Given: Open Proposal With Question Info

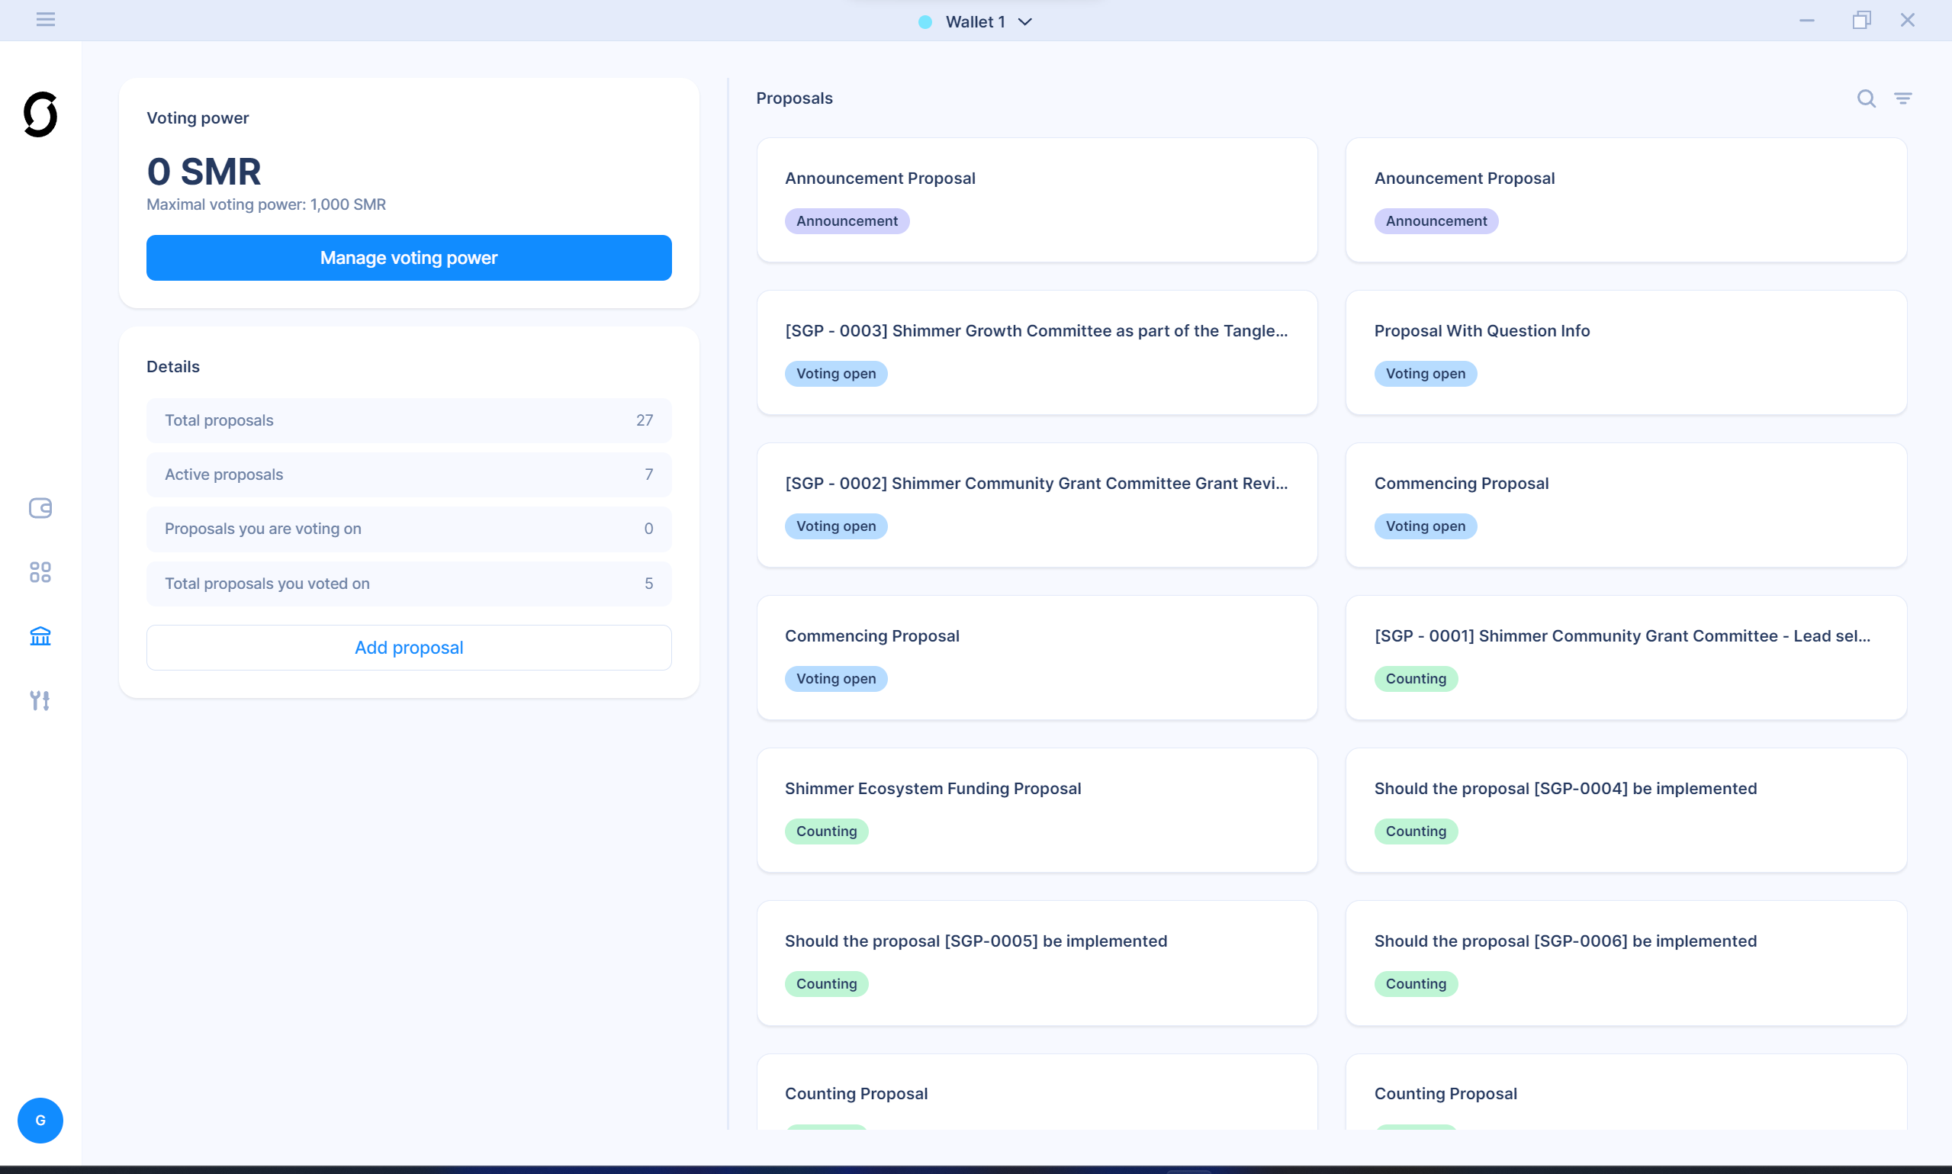Looking at the screenshot, I should (1481, 330).
